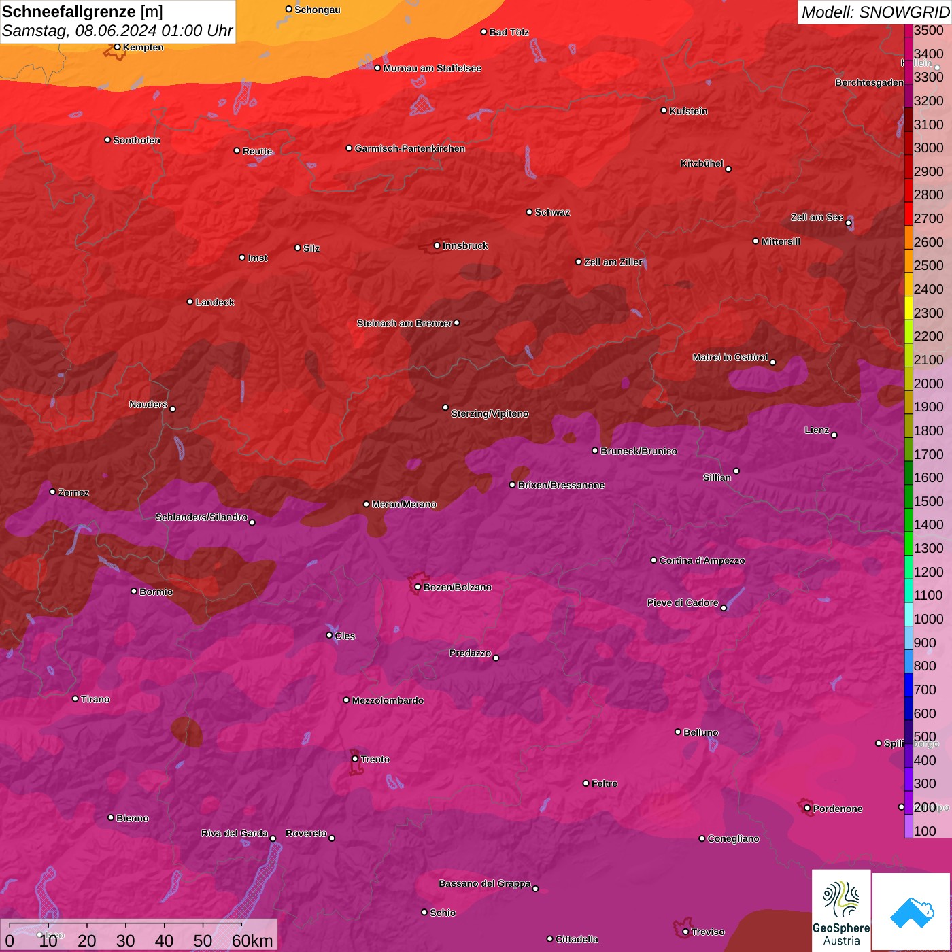
Task: Select the 2300 m yellow legend swatch
Action: [908, 307]
